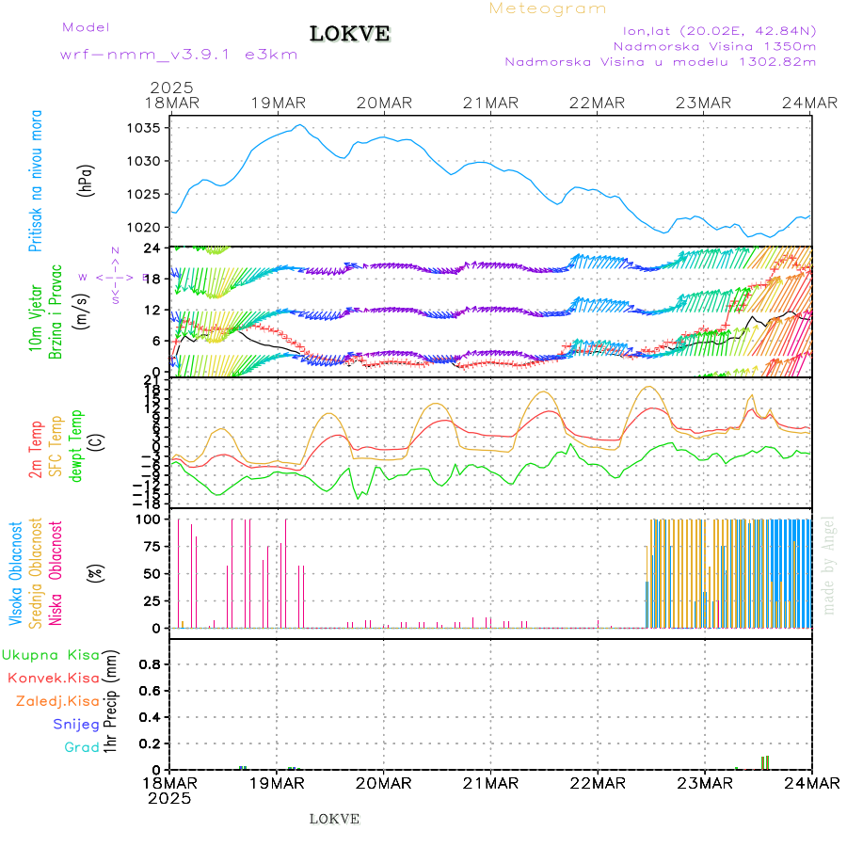Select the 19MAR label on top axis
Screen dimensions: 847x847
[277, 103]
